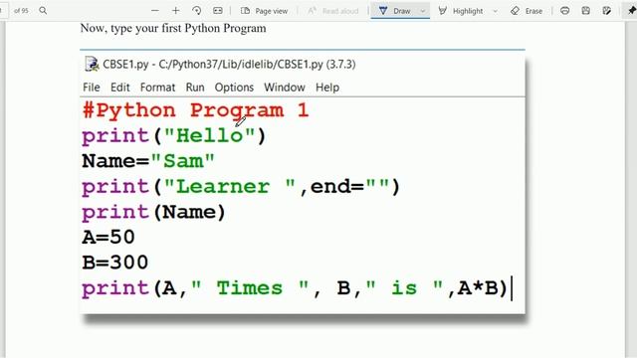Click the print("Learner ",end="") line
This screenshot has height=358, width=637.
(241, 187)
